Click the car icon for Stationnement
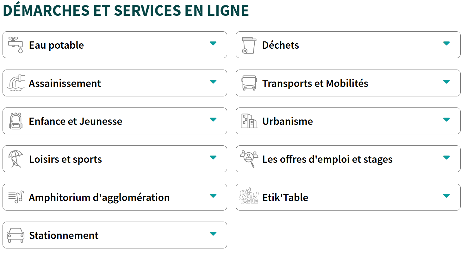The height and width of the screenshot is (263, 467). click(16, 235)
